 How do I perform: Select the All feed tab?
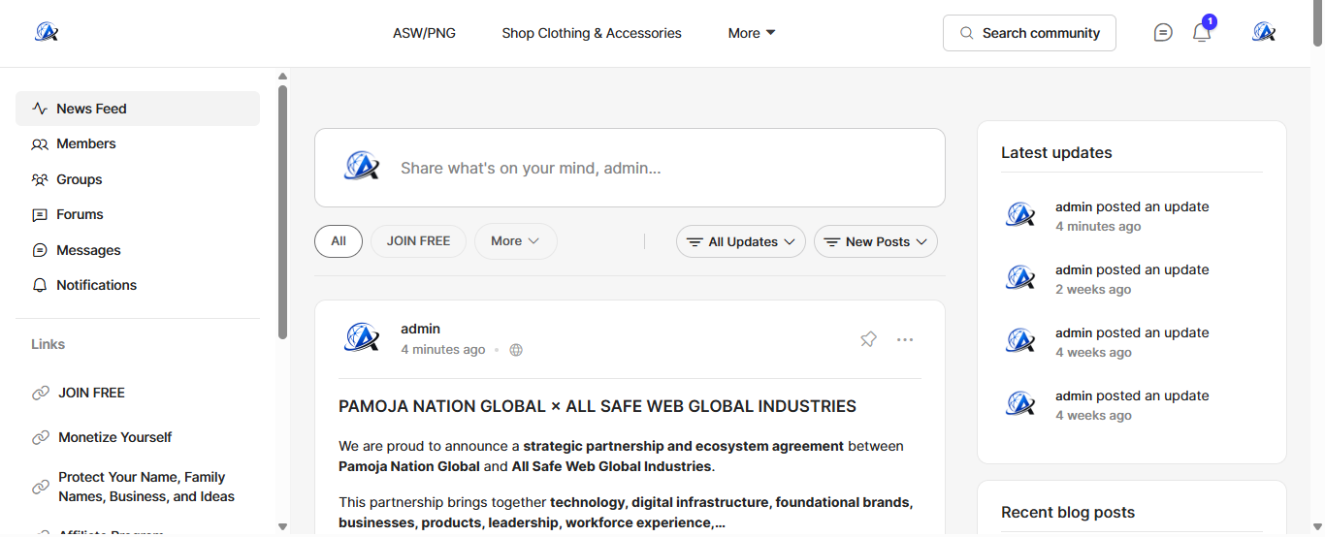tap(339, 241)
